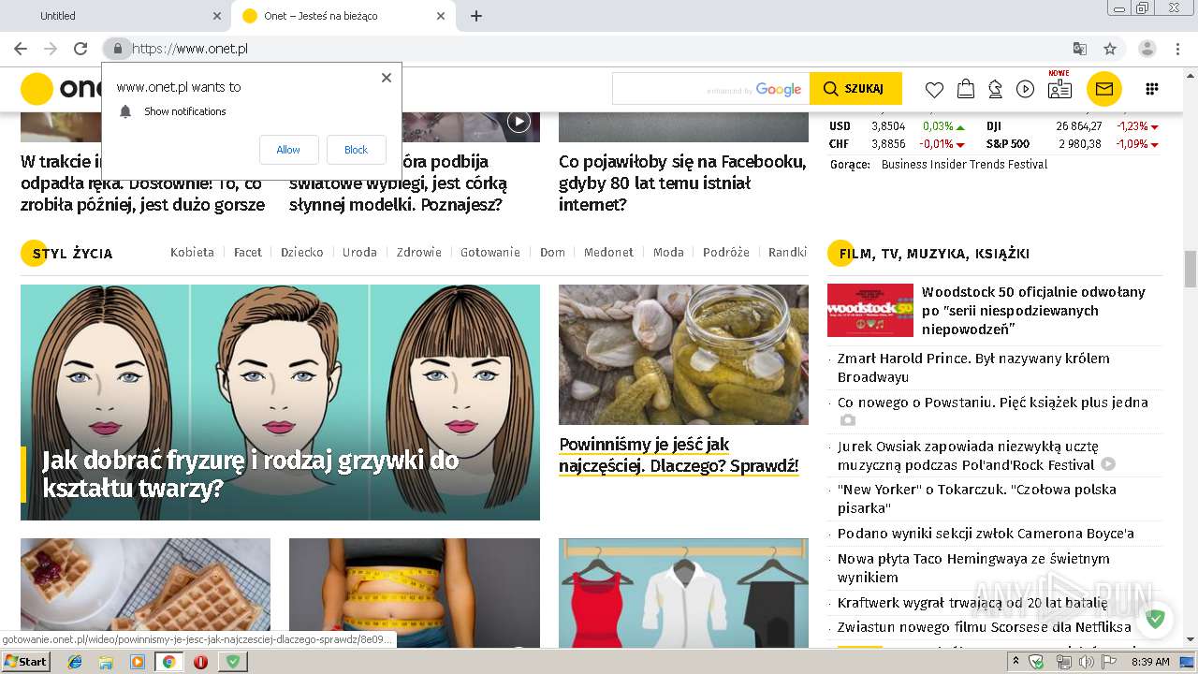Open 'Co nowego o Powstaniu' article
This screenshot has width=1198, height=674.
coord(992,403)
